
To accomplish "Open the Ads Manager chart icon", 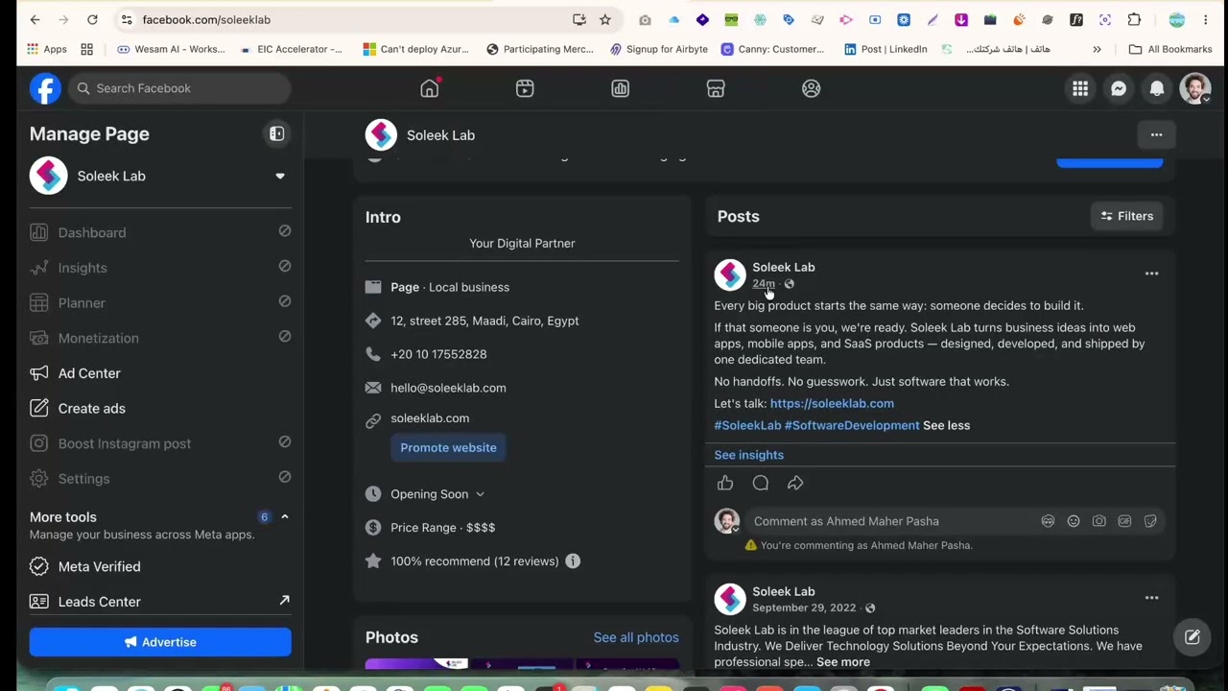I will tap(620, 88).
